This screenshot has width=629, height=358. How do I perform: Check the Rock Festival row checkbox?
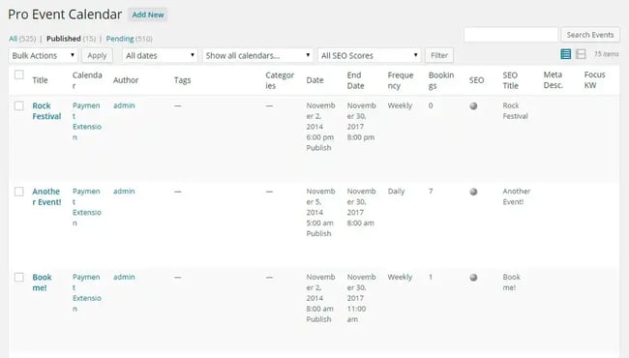pyautogui.click(x=18, y=105)
